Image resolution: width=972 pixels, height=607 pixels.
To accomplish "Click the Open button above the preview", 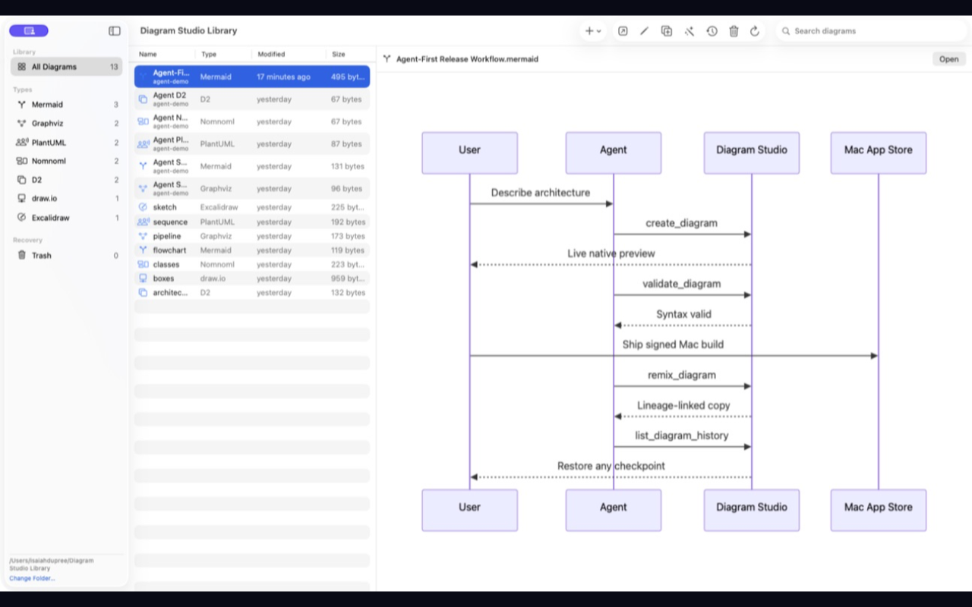I will point(949,59).
